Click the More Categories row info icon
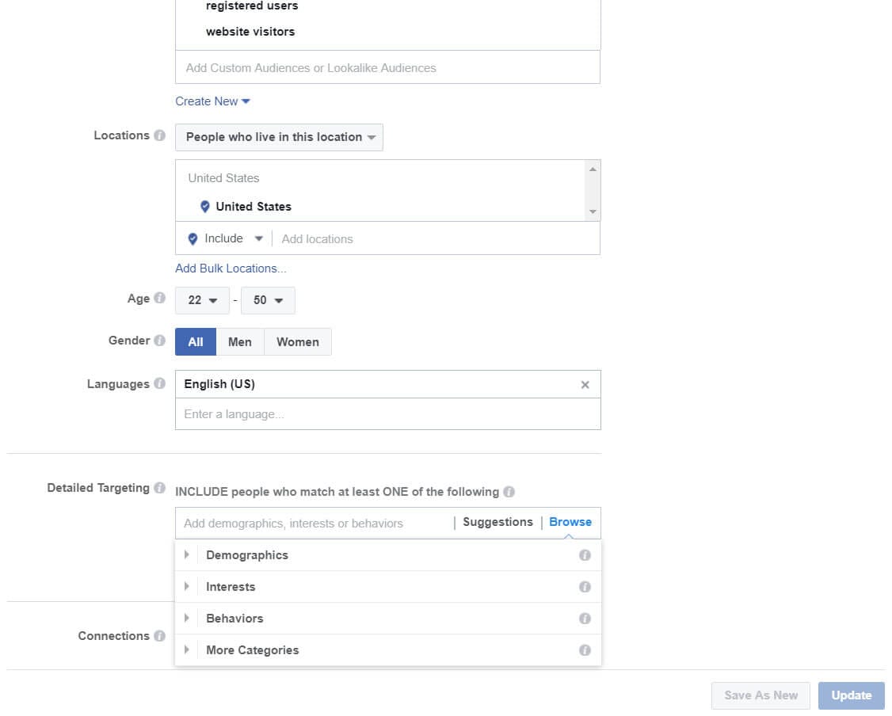 pos(585,650)
